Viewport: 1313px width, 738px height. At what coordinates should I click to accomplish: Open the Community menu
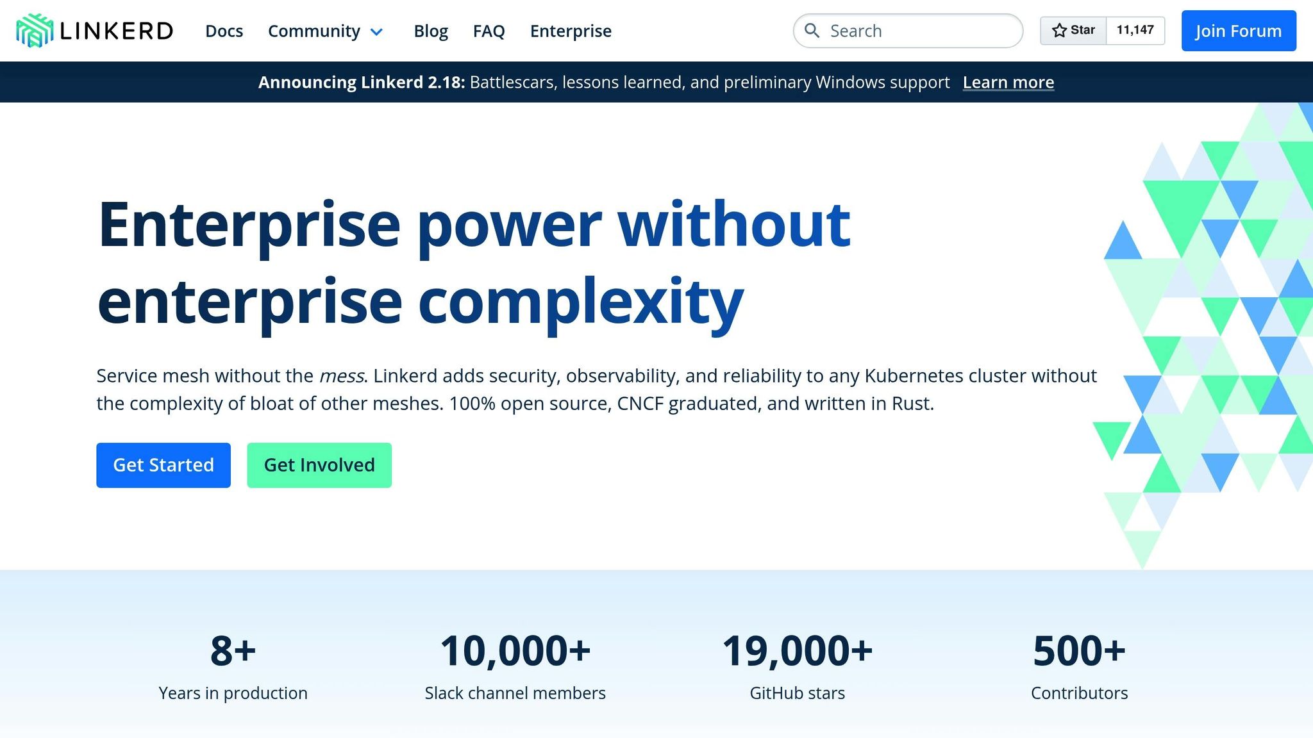(314, 31)
